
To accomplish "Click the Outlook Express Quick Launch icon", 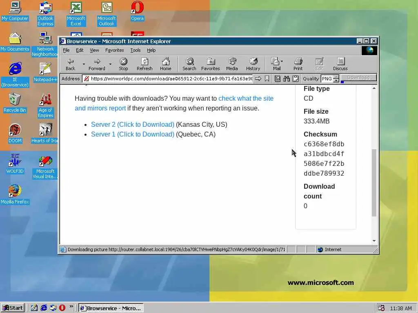I will tap(53, 308).
